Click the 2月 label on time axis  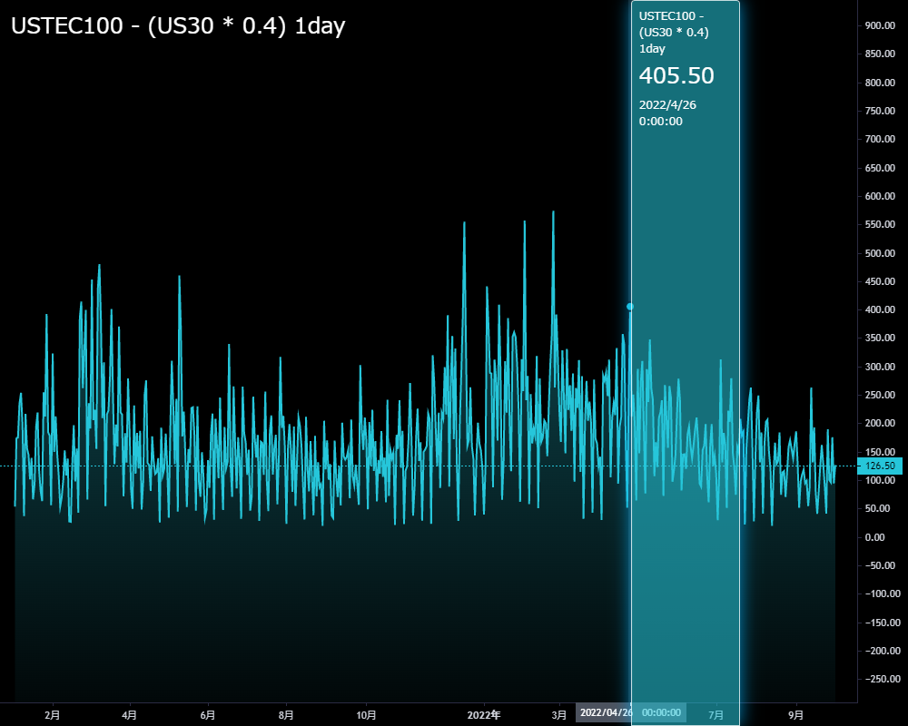click(53, 714)
